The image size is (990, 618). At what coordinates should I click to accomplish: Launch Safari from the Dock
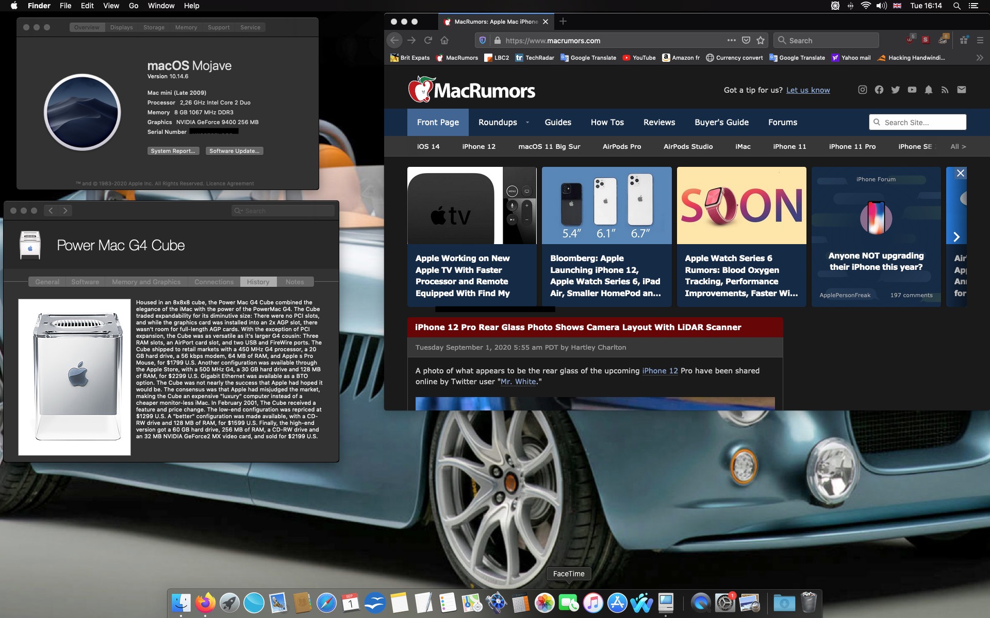click(x=326, y=603)
